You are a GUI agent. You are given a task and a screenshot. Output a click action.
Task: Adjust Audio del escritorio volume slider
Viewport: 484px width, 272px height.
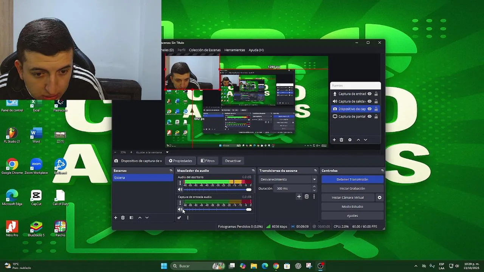tap(217, 190)
